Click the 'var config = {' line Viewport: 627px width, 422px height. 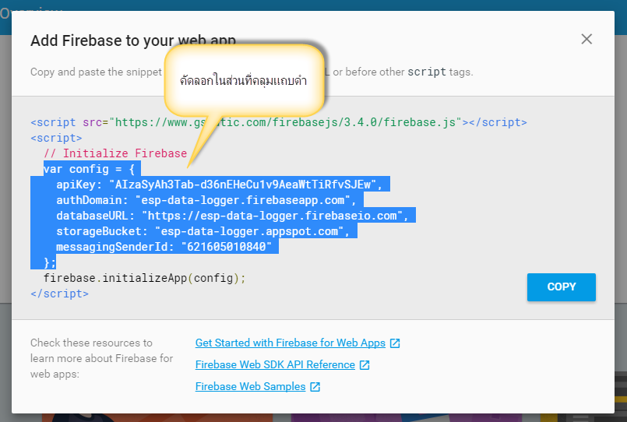click(89, 169)
